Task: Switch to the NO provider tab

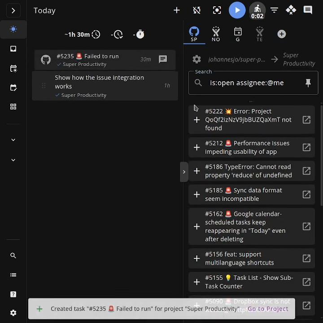Action: coord(216,34)
